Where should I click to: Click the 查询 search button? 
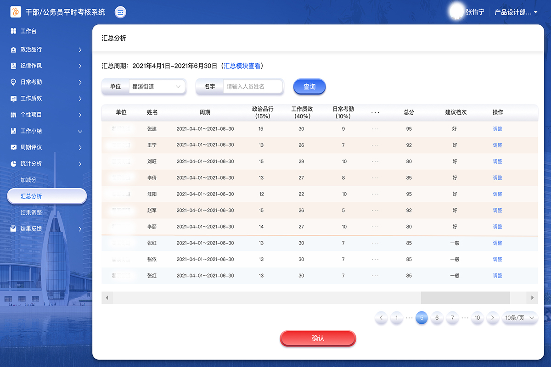click(x=309, y=86)
